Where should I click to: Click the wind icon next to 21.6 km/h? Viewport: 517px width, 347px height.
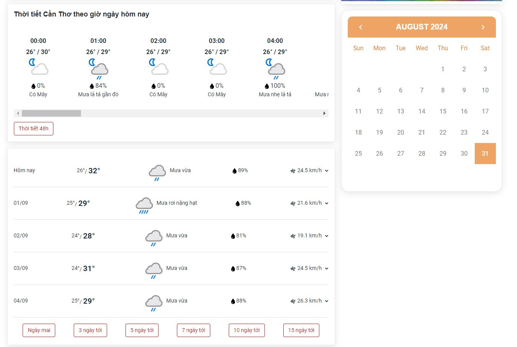click(x=293, y=203)
